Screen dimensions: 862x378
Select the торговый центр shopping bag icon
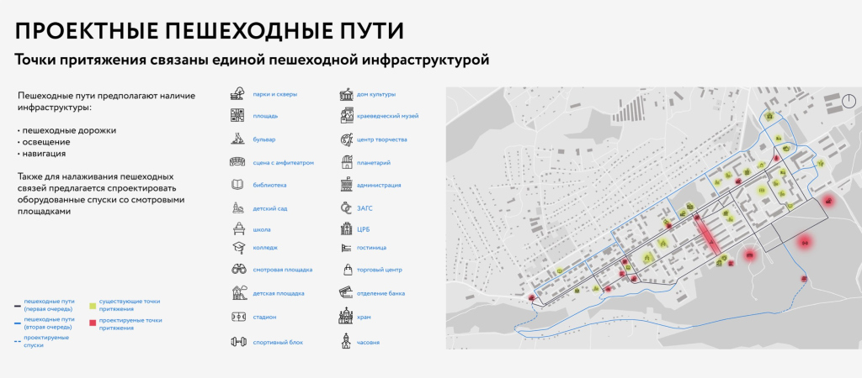tap(345, 270)
